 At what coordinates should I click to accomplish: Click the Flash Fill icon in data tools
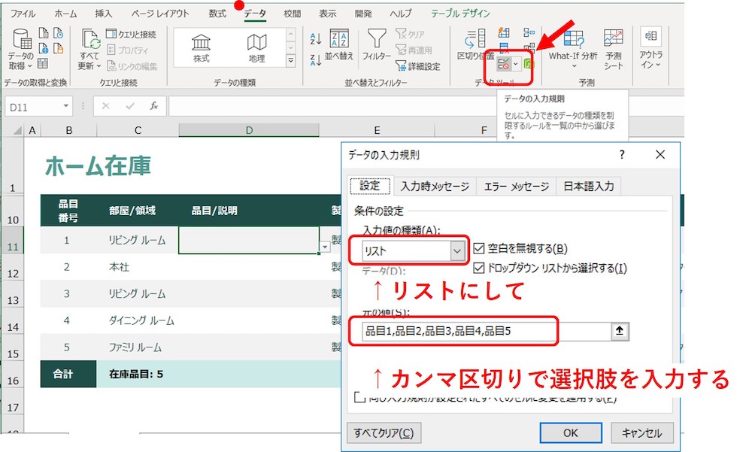[504, 32]
